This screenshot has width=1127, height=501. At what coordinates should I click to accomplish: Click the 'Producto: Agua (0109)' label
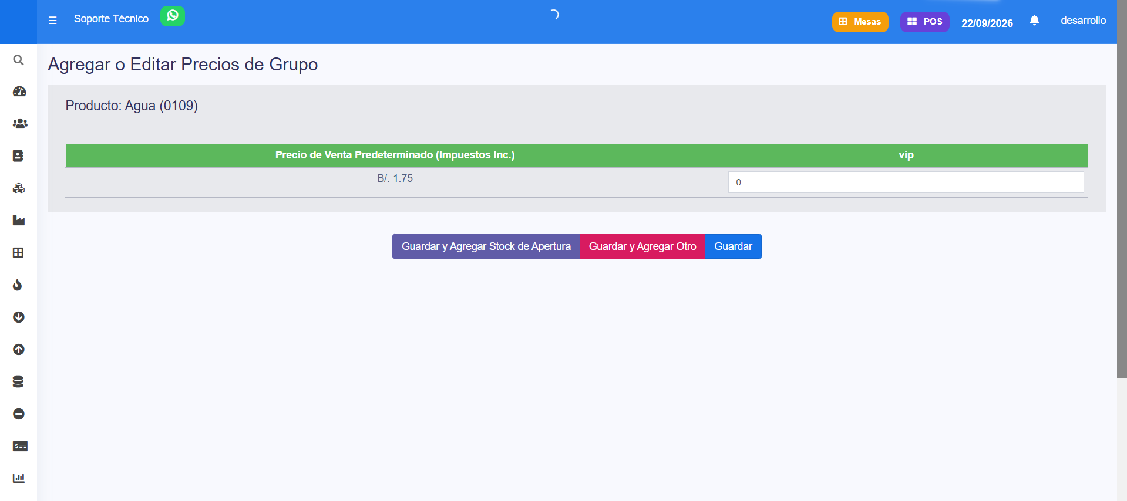[132, 106]
